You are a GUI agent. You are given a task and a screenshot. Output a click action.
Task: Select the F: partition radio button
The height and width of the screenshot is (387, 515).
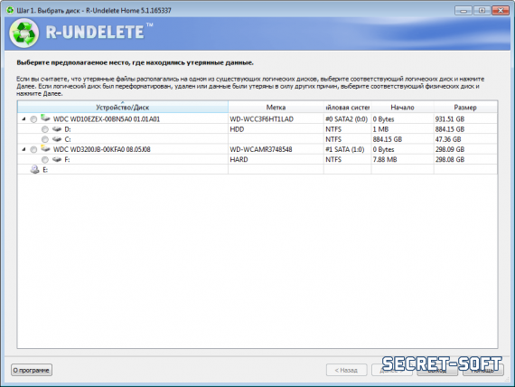pos(45,160)
